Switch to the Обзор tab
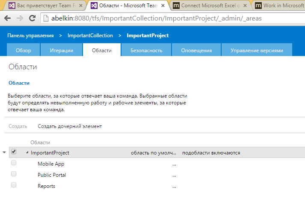The width and height of the screenshot is (305, 202). pyautogui.click(x=24, y=50)
